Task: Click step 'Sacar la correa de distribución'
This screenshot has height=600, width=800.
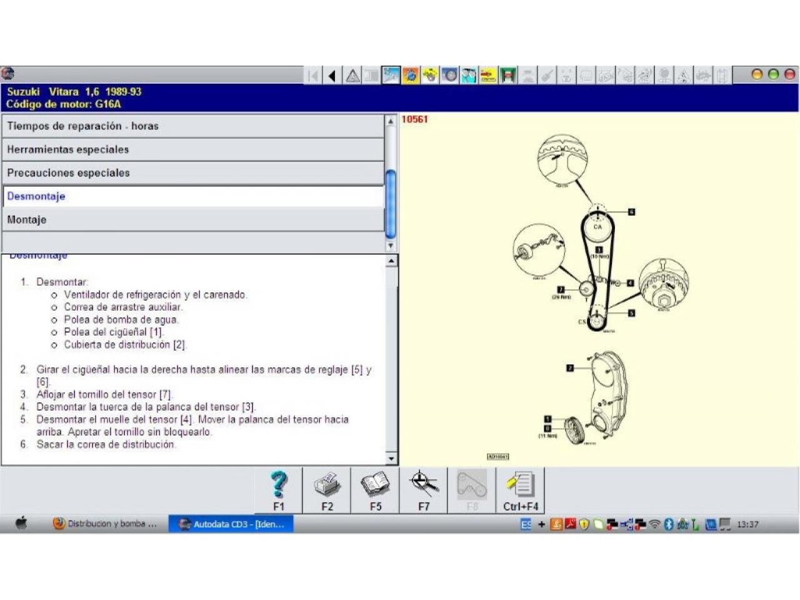Action: pos(106,444)
